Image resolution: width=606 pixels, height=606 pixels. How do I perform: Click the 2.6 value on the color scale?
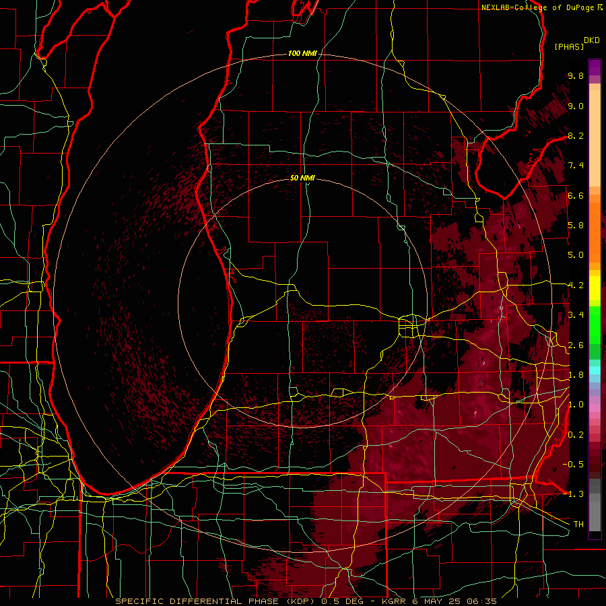576,345
